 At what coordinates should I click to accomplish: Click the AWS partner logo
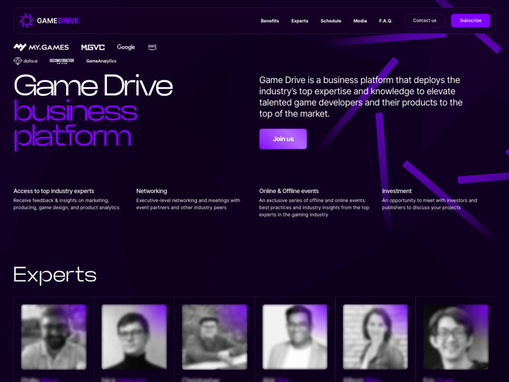click(152, 47)
